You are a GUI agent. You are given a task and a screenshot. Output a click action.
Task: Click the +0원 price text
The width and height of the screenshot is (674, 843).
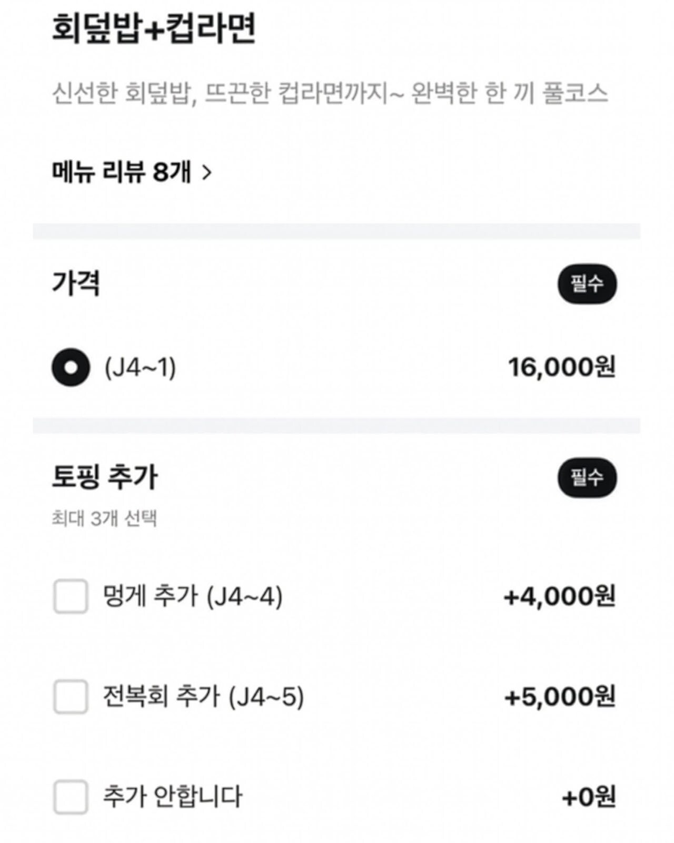tap(588, 797)
